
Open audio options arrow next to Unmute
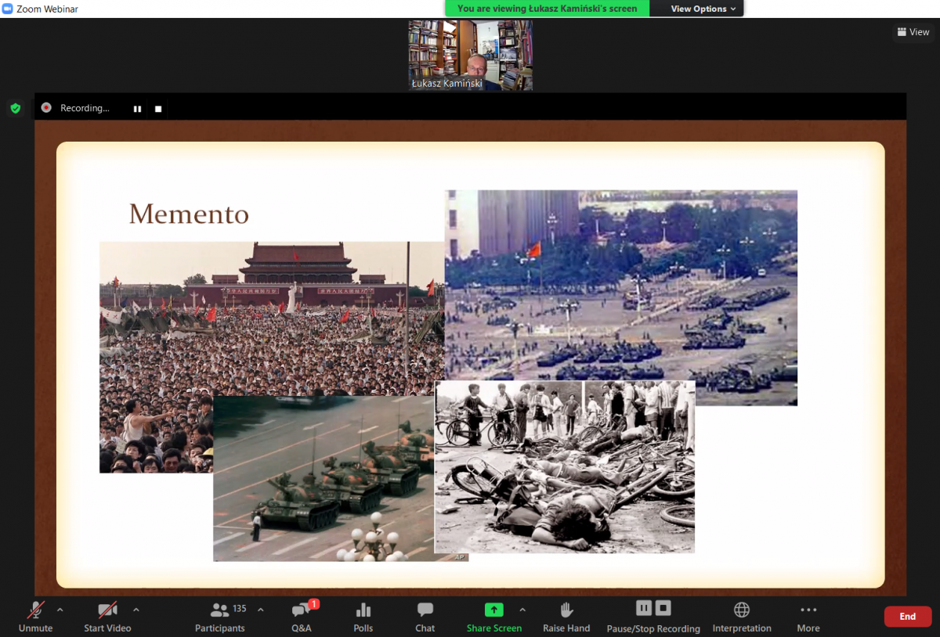[60, 610]
